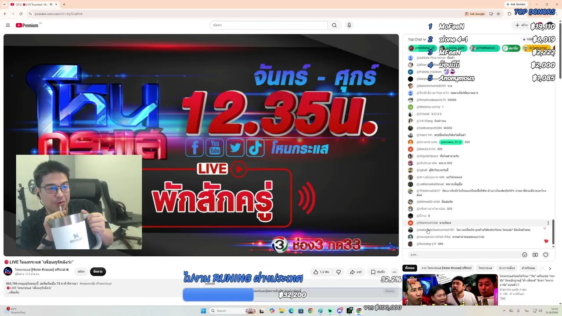Click @MimHus-sn7vy username in chat

click(428, 107)
